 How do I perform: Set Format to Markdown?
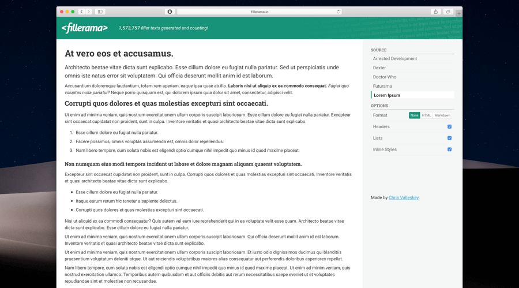[x=442, y=115]
